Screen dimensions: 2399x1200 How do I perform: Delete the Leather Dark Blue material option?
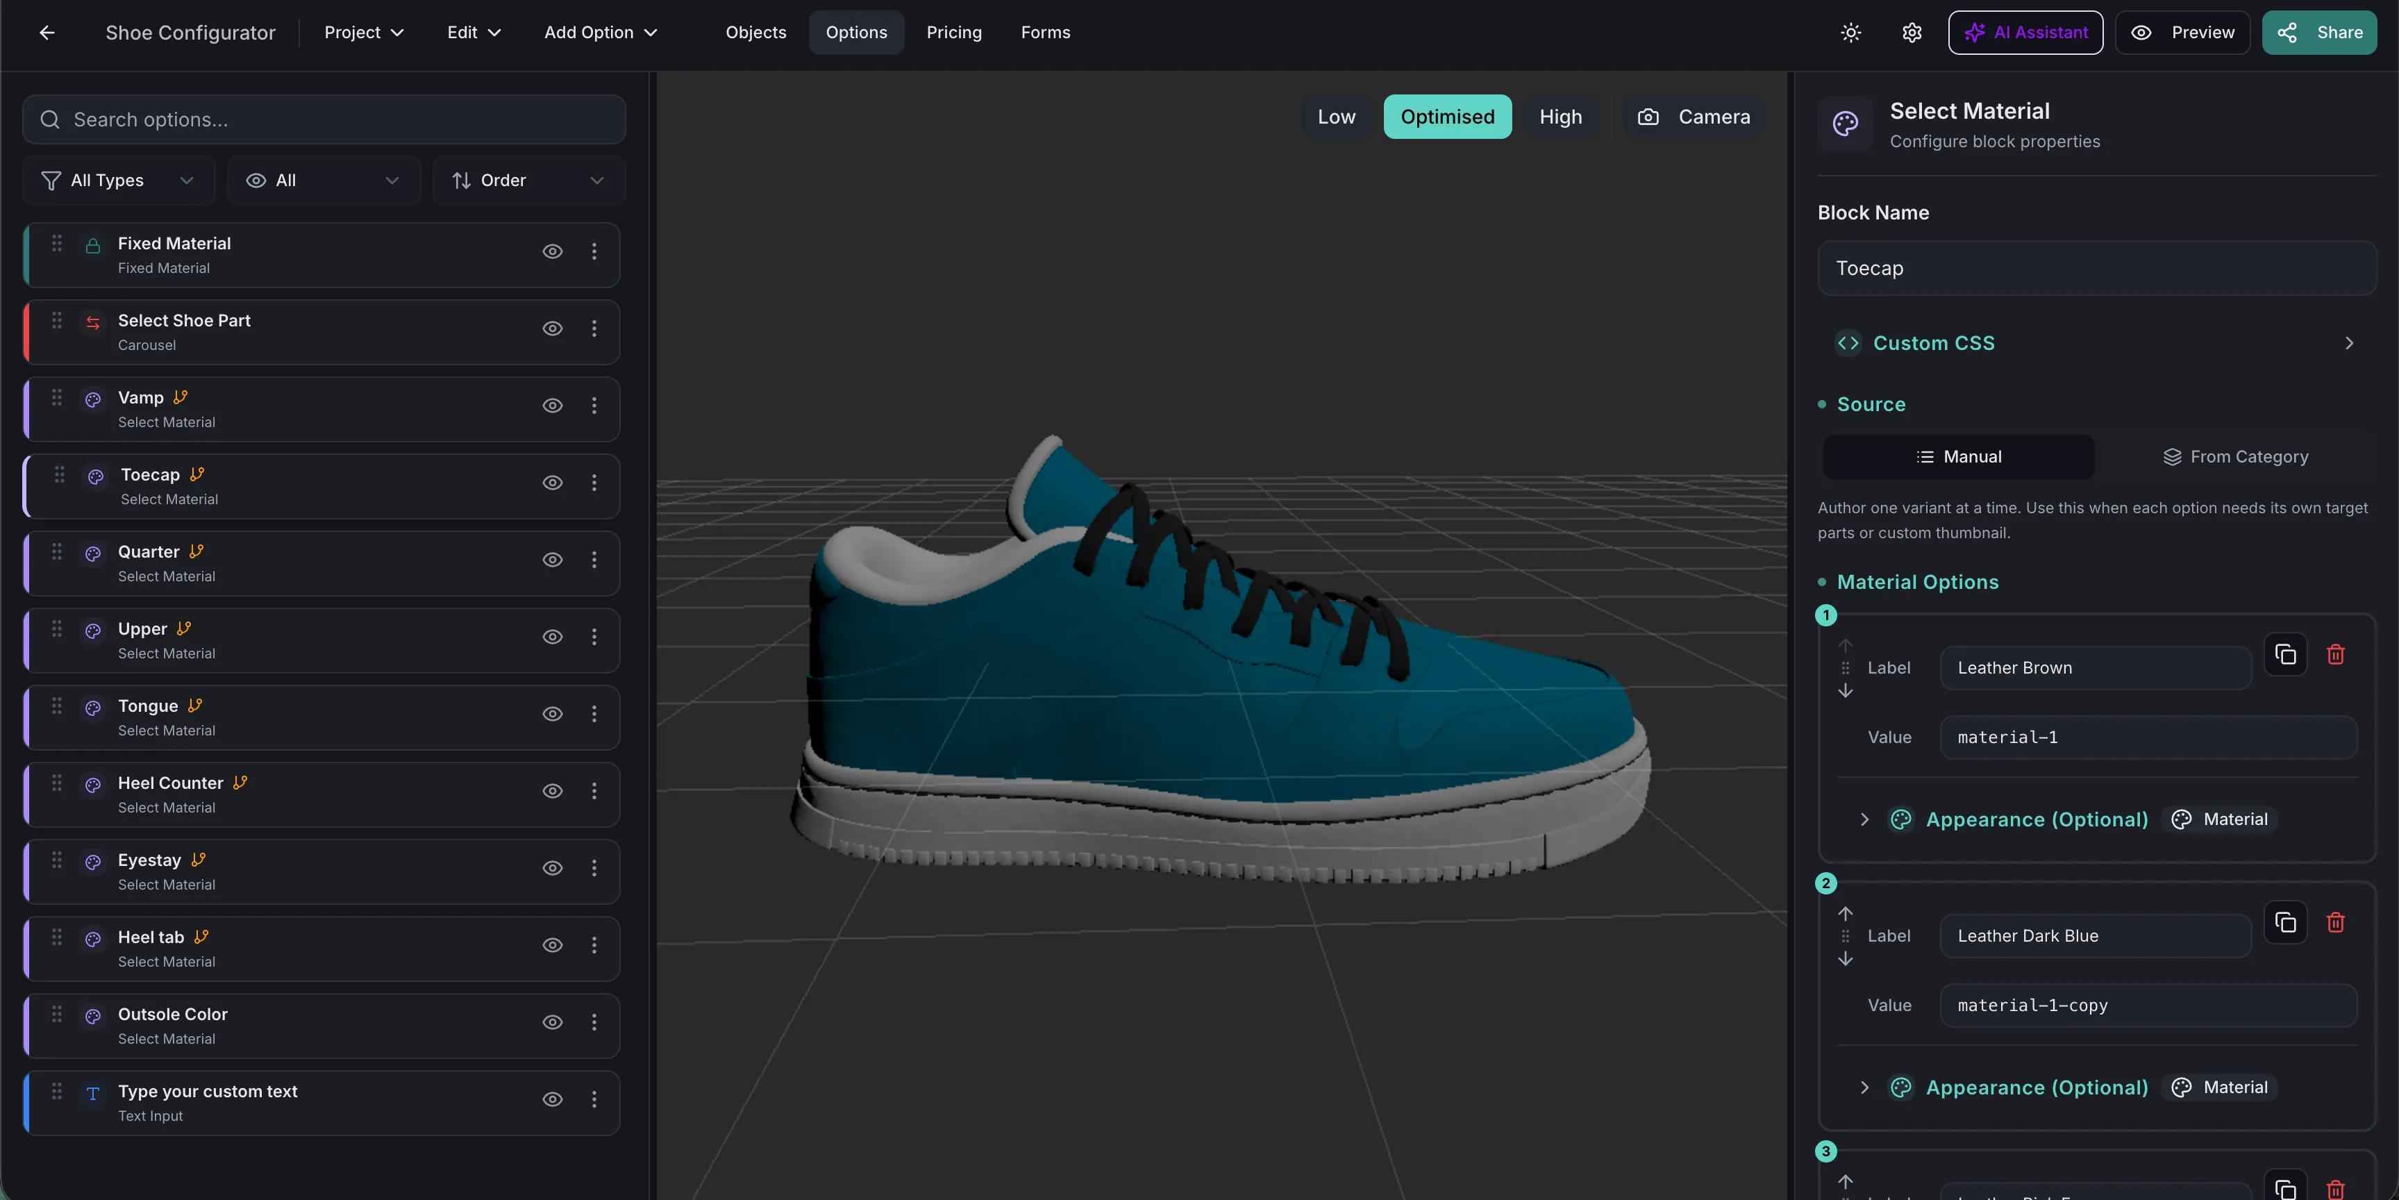[2336, 922]
